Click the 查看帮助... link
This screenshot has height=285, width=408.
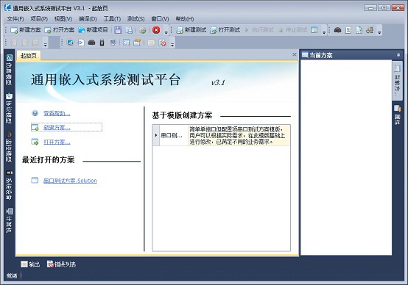[57, 113]
